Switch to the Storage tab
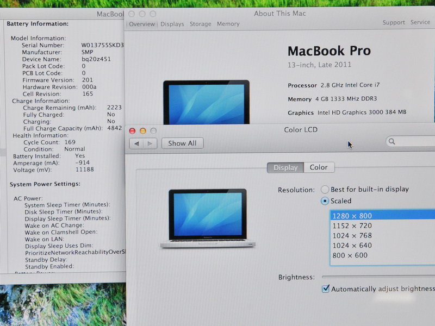Screen dimensions: 435x326 pos(200,24)
